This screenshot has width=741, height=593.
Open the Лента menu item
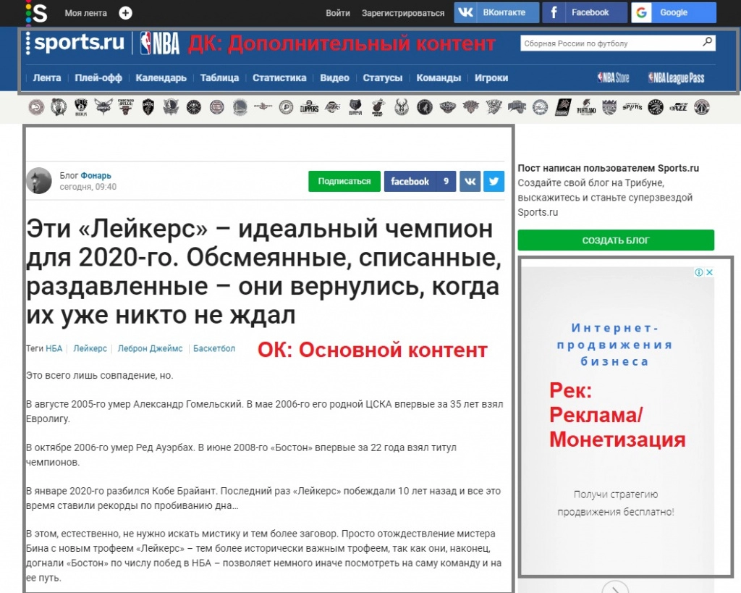click(47, 77)
